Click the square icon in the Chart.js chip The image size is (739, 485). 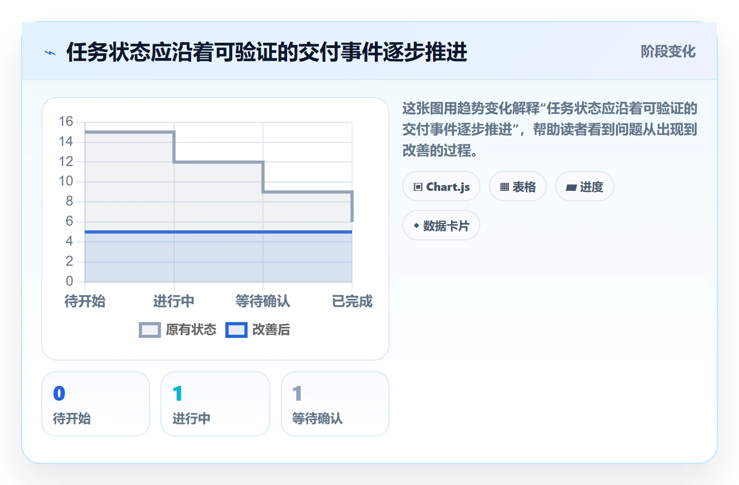[418, 187]
